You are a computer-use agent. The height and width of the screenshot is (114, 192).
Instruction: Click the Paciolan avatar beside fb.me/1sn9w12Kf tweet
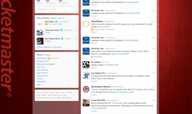coord(86,13)
